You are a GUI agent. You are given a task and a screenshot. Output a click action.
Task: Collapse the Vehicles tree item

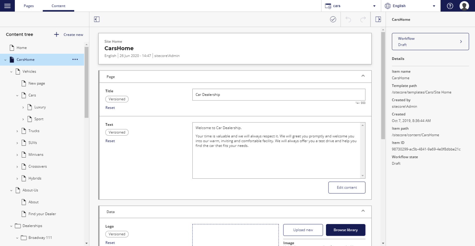[11, 71]
